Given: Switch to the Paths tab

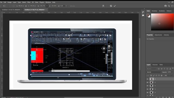Looking at the screenshot, I should [x=161, y=65].
